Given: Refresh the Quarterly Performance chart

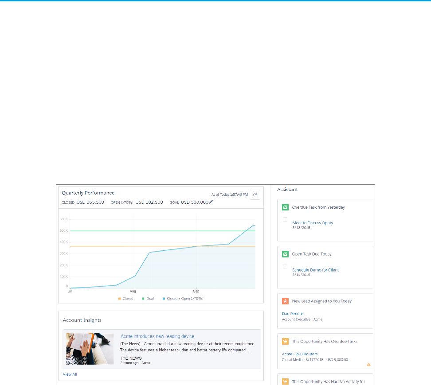Looking at the screenshot, I should click(x=255, y=194).
